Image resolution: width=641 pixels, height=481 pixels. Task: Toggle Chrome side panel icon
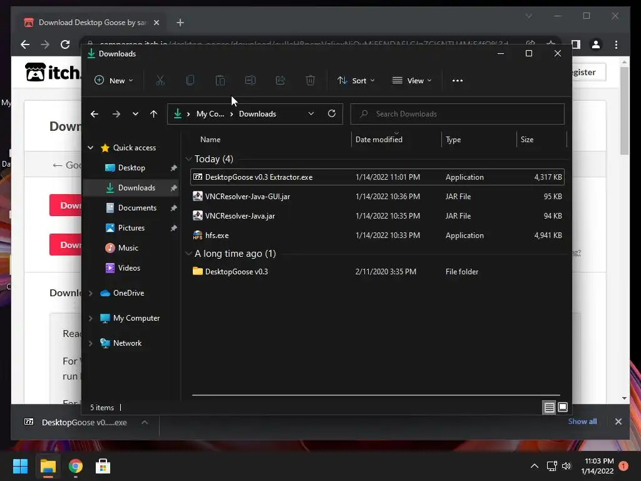tap(576, 44)
